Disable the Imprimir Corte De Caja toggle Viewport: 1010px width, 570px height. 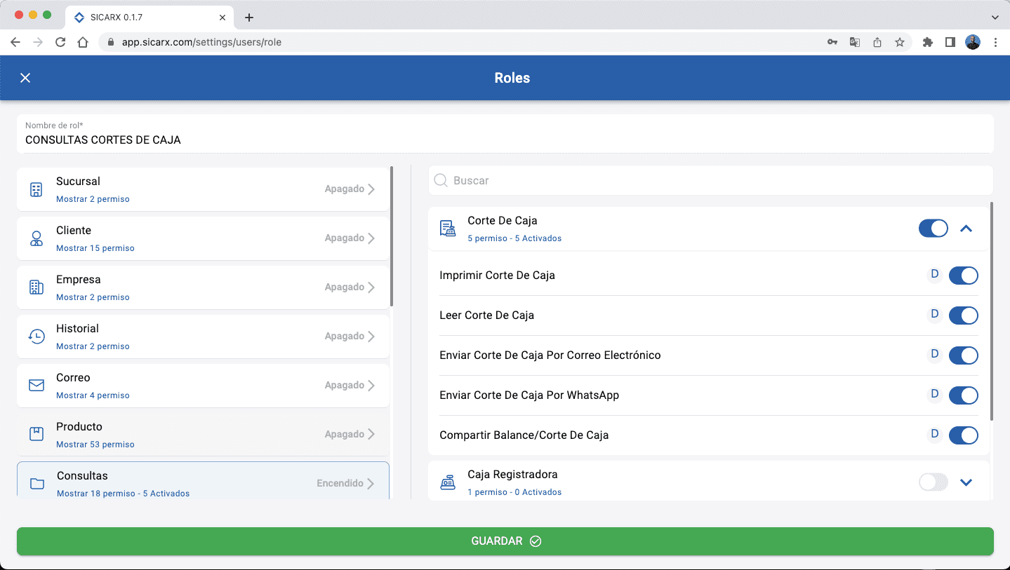[963, 276]
